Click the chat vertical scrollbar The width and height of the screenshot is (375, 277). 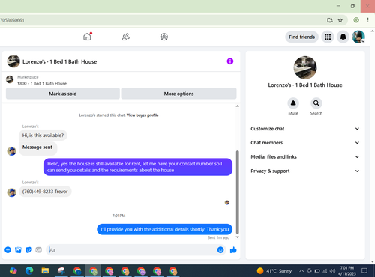click(237, 192)
